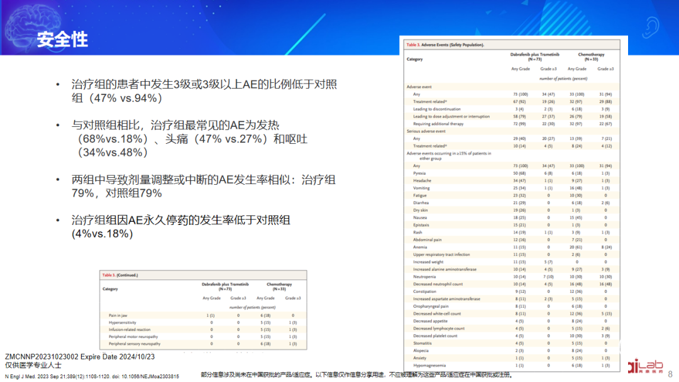The height and width of the screenshot is (382, 679).
Task: Click the Anemia row label
Action: click(419, 247)
